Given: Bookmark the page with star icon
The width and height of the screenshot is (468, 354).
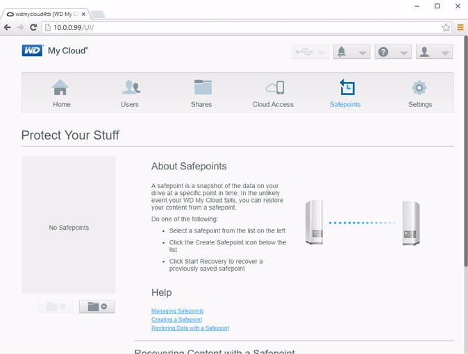Looking at the screenshot, I should [446, 28].
